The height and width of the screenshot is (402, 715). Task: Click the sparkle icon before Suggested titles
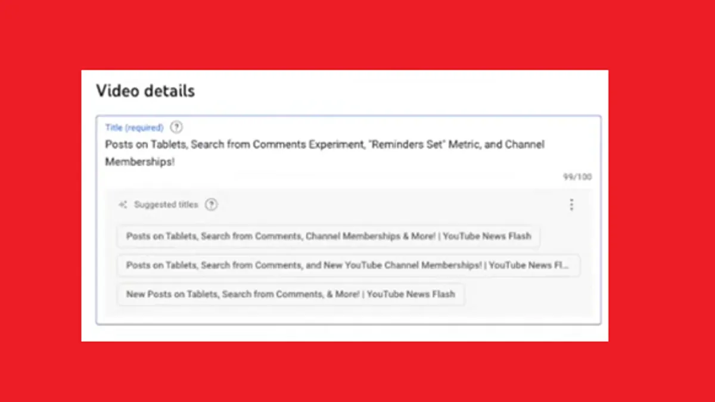[123, 205]
